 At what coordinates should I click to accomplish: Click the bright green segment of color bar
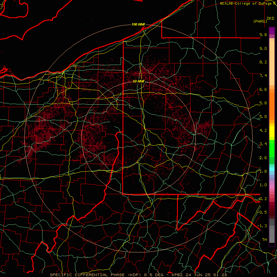click(272, 149)
